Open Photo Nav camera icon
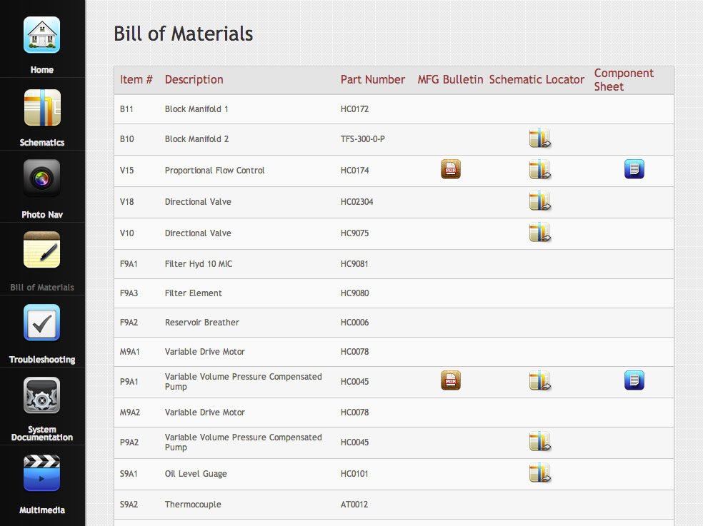This screenshot has width=703, height=526. (41, 178)
